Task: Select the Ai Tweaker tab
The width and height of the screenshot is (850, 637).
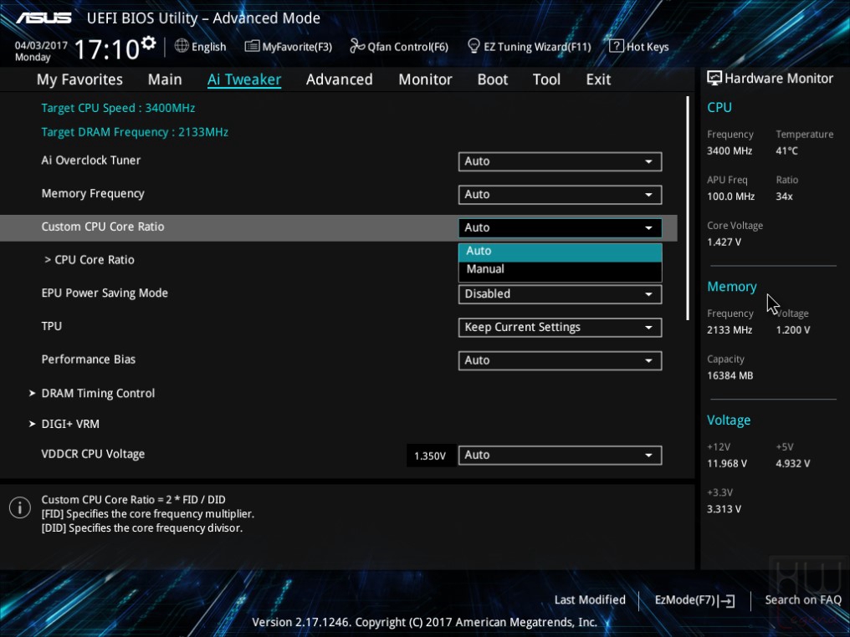Action: click(x=244, y=79)
